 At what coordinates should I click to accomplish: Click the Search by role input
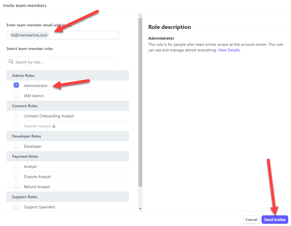pyautogui.click(x=63, y=62)
